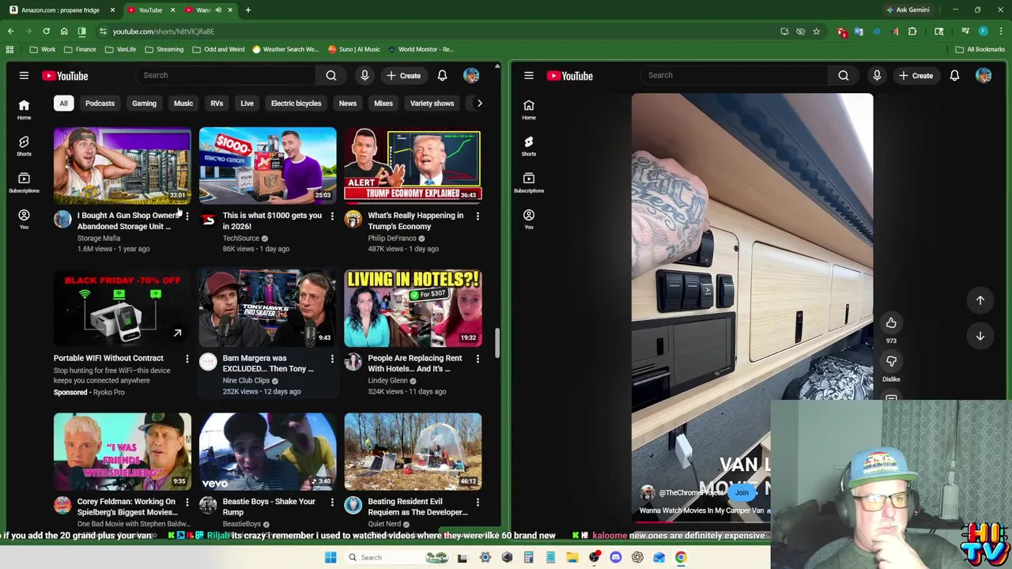Click Create button in left pane
Screen dimensions: 1012x569
click(403, 76)
